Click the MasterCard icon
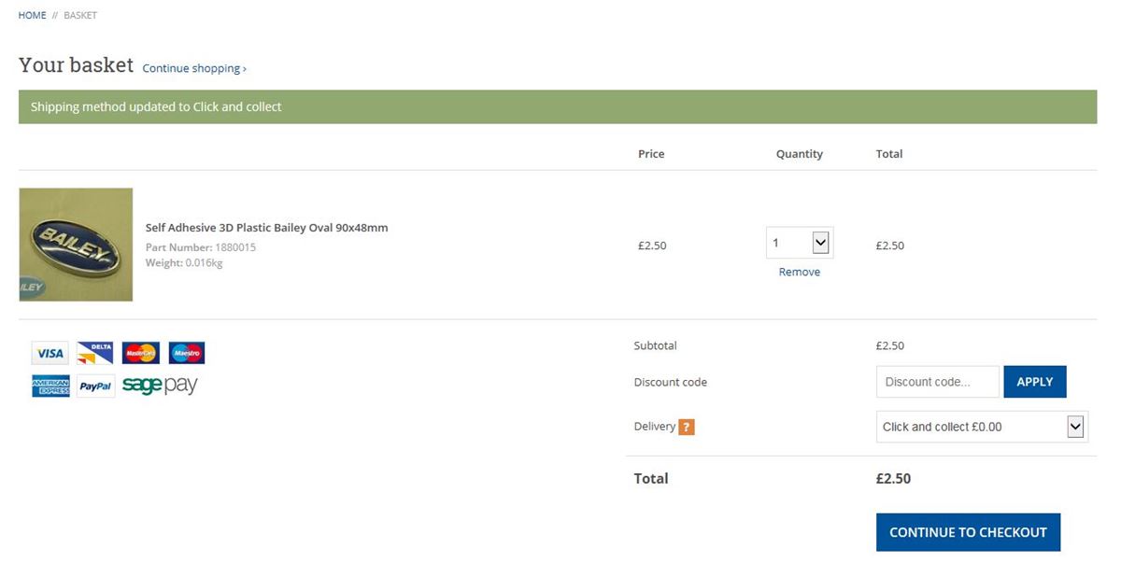 point(141,353)
